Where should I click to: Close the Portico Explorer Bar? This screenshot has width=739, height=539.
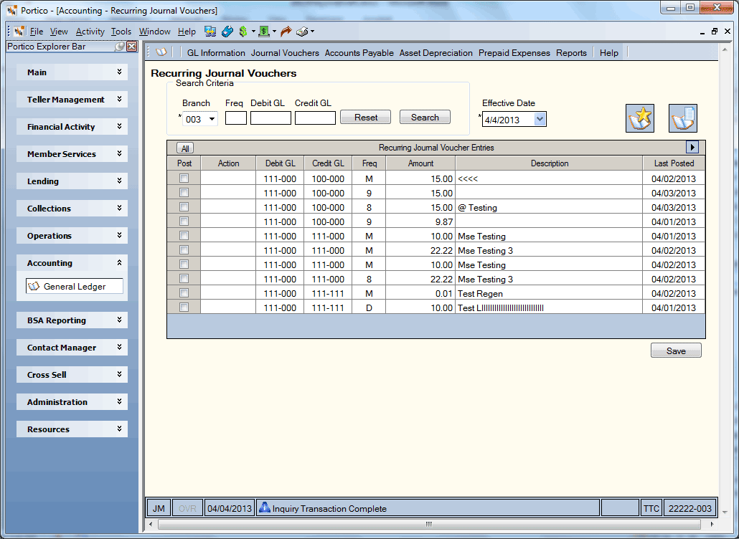click(132, 46)
